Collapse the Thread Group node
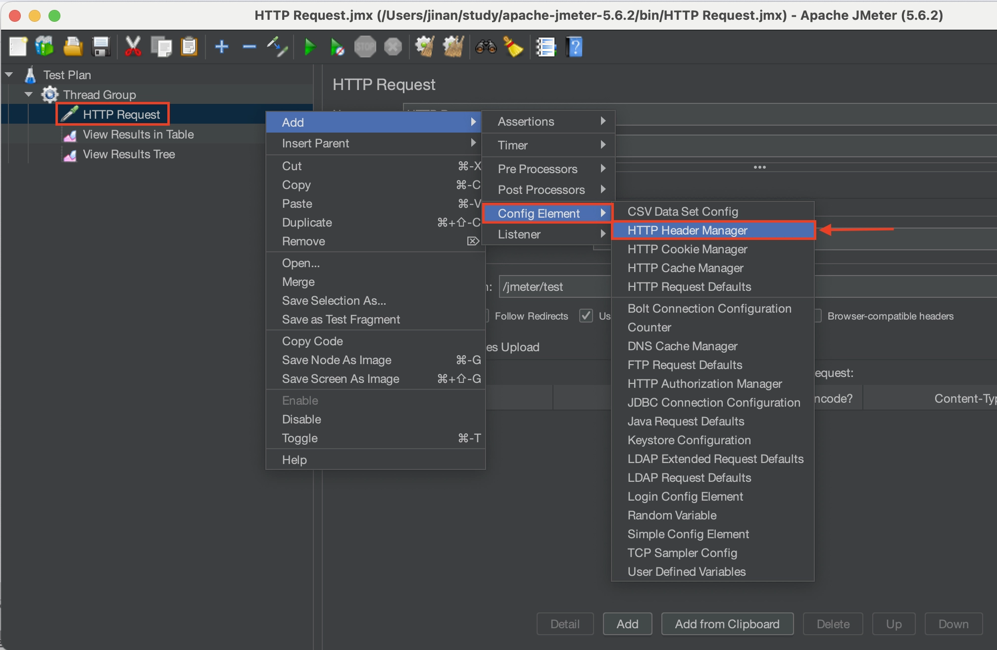This screenshot has width=997, height=650. click(28, 94)
